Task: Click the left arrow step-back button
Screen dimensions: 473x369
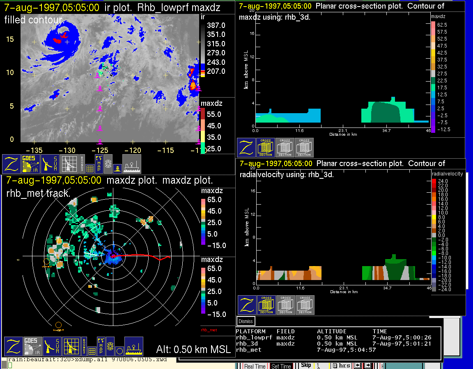Action: tap(358, 366)
